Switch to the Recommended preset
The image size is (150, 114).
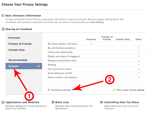click(x=18, y=60)
